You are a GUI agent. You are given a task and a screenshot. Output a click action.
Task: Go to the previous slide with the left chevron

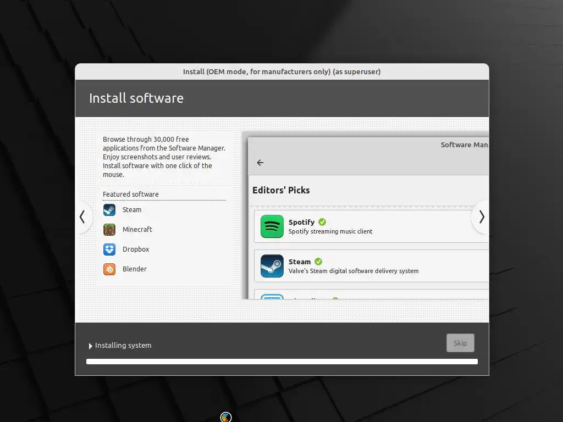point(82,216)
